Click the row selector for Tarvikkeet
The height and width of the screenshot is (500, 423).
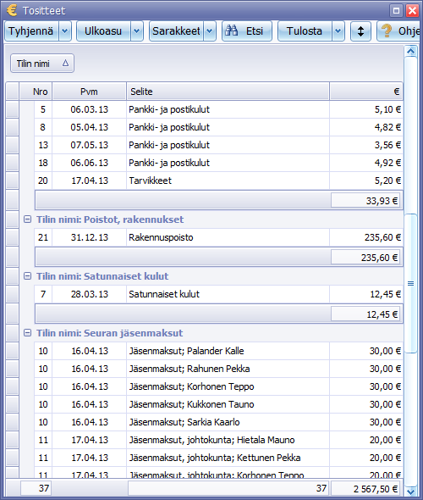tap(13, 181)
